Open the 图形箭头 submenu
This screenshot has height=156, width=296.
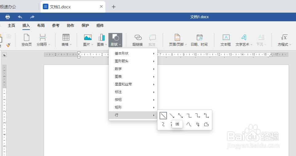coord(133,61)
